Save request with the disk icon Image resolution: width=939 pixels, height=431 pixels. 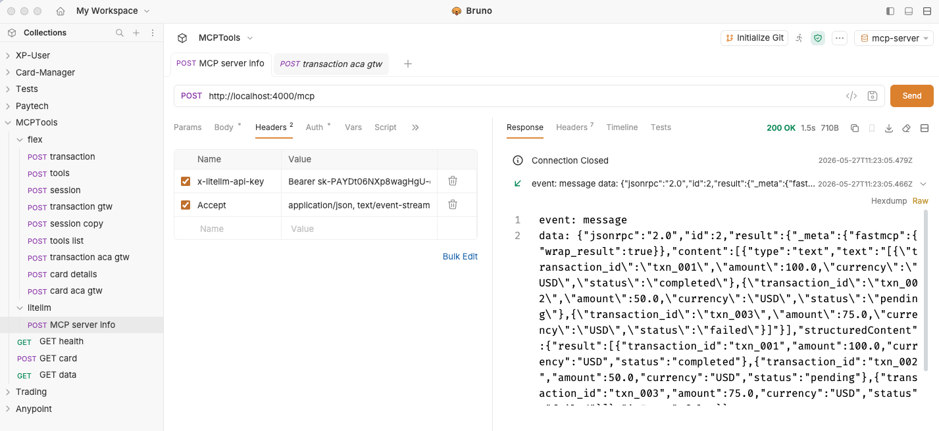(873, 96)
